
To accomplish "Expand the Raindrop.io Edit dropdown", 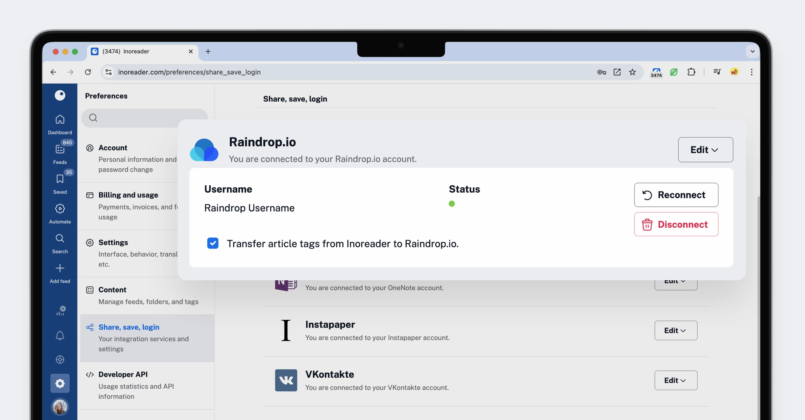I will (x=705, y=150).
